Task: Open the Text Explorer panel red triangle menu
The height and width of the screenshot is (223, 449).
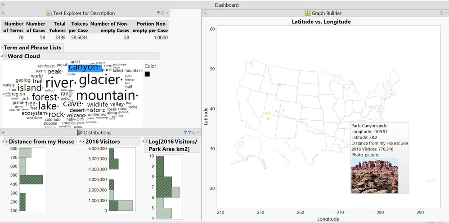Action: pos(3,13)
